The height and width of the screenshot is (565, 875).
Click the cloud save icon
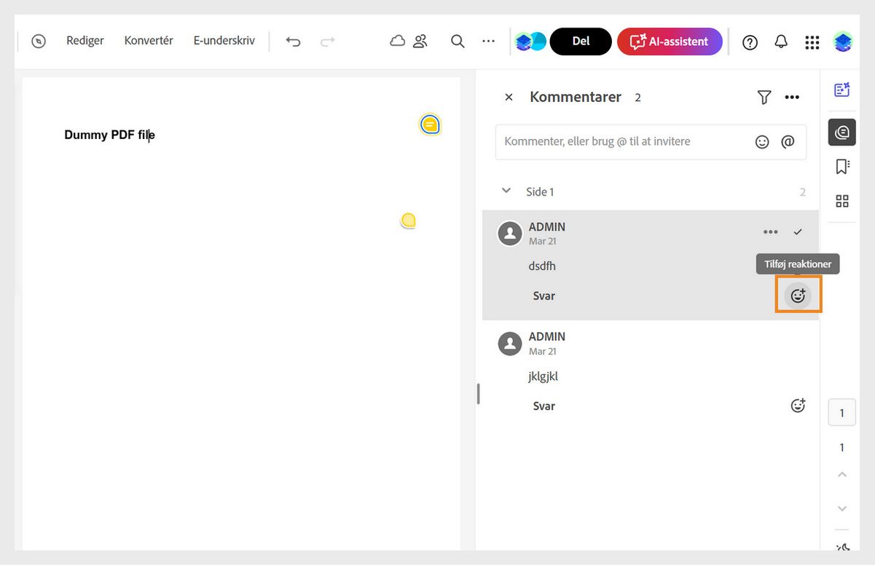tap(397, 42)
